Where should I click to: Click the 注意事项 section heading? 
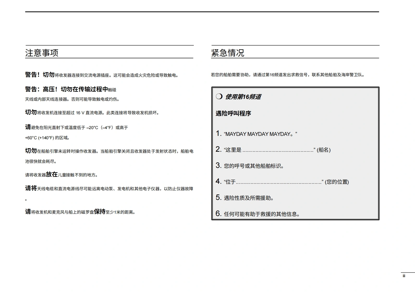tap(42, 53)
